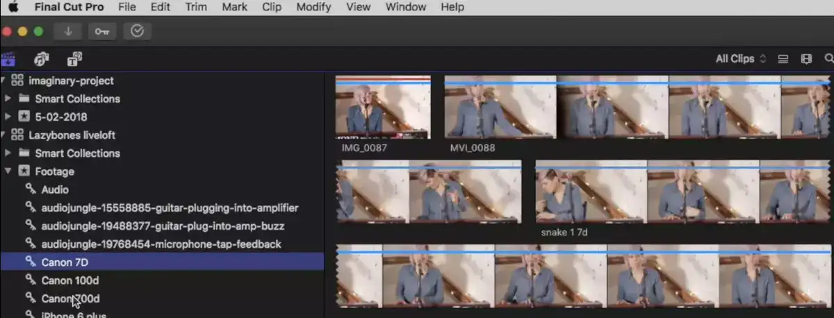Image resolution: width=834 pixels, height=318 pixels.
Task: Select the Footage event label
Action: tap(55, 171)
